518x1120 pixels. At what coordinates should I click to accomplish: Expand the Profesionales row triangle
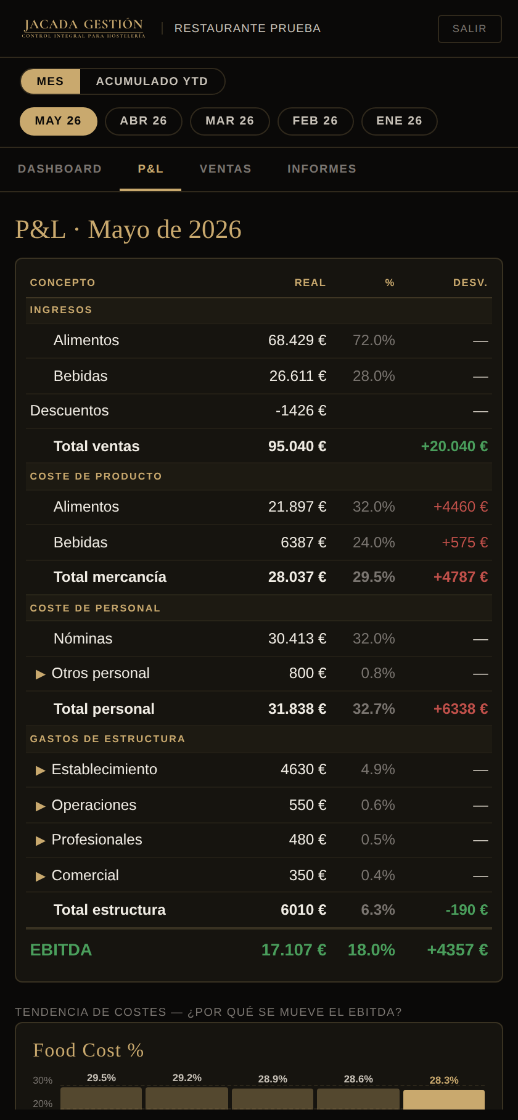[41, 840]
